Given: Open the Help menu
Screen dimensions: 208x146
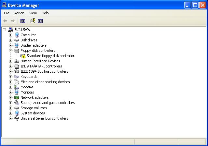Looking at the screenshot, I should click(45, 13).
